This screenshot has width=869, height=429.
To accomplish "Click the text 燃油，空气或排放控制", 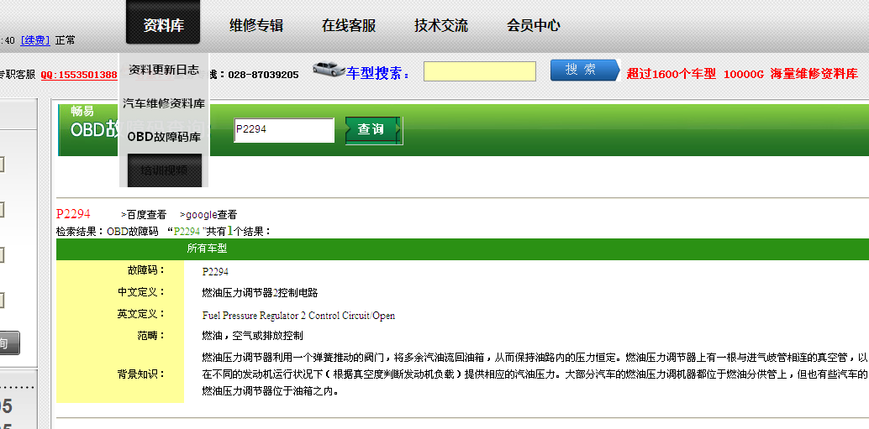I will [x=253, y=336].
